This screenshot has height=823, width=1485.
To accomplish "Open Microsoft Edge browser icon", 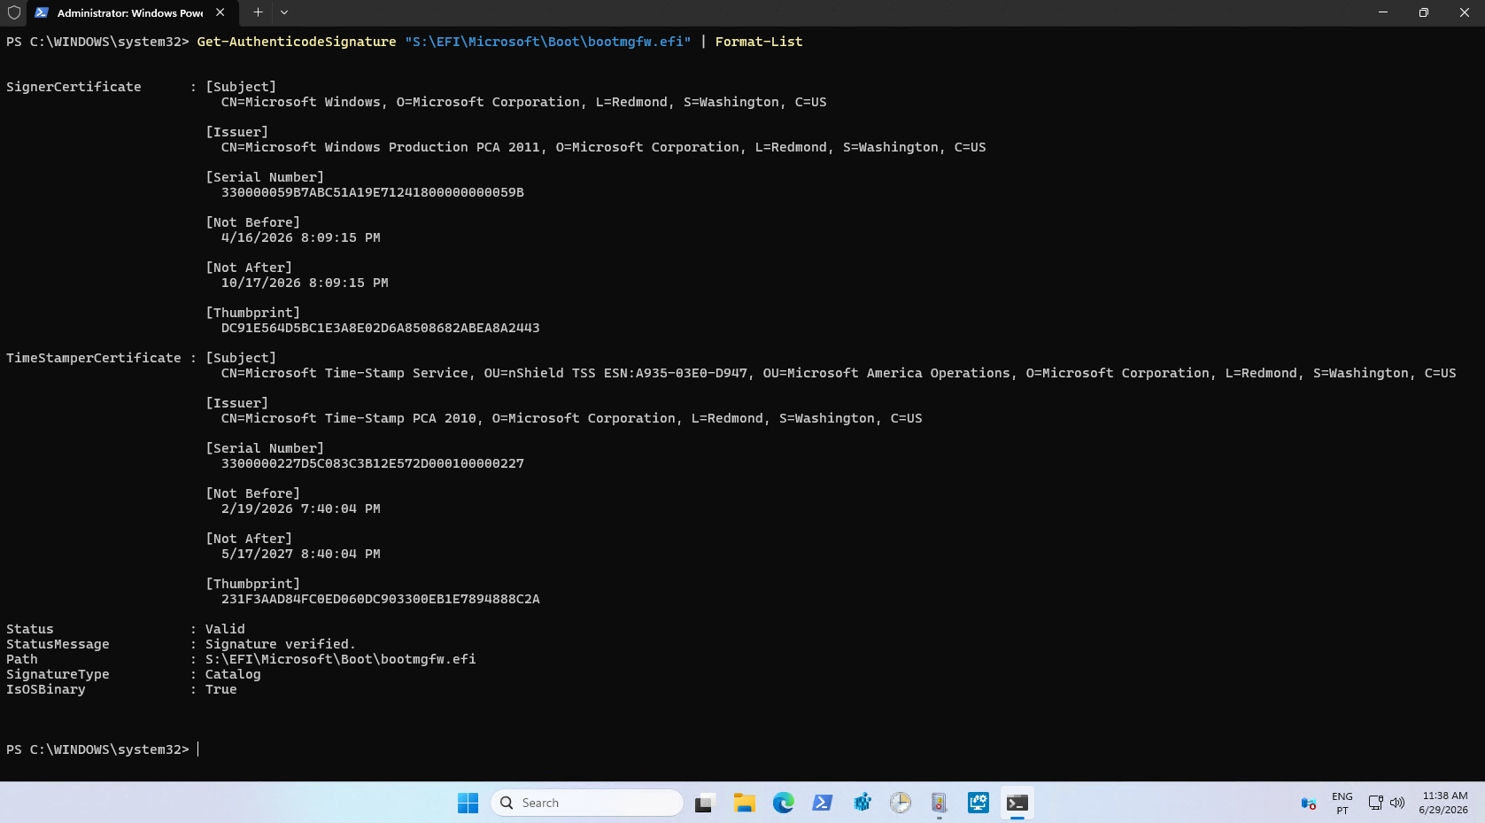I will 783,803.
